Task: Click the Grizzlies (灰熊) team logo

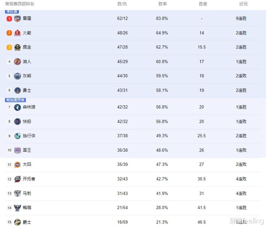Action: point(17,76)
